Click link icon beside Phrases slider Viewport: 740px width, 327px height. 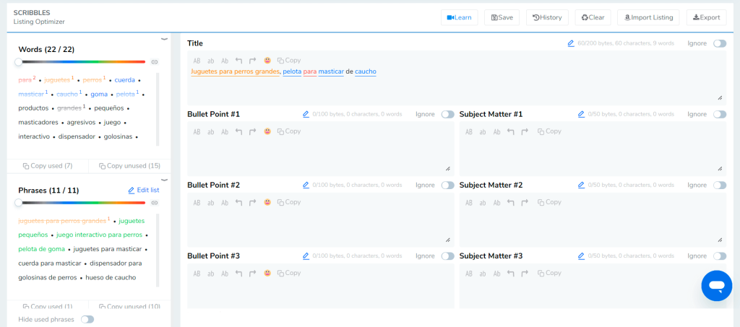pyautogui.click(x=155, y=203)
